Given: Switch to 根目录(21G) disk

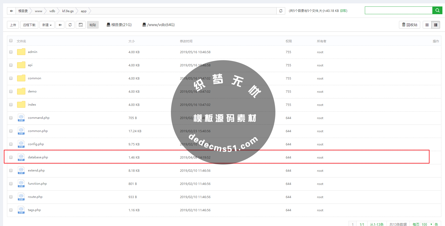Looking at the screenshot, I should point(119,25).
